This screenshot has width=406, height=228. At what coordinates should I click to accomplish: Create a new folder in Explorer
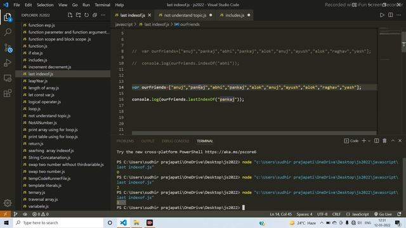point(78,15)
